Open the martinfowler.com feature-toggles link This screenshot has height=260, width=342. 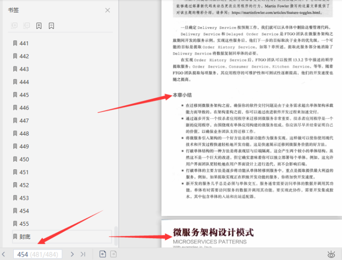pos(276,13)
